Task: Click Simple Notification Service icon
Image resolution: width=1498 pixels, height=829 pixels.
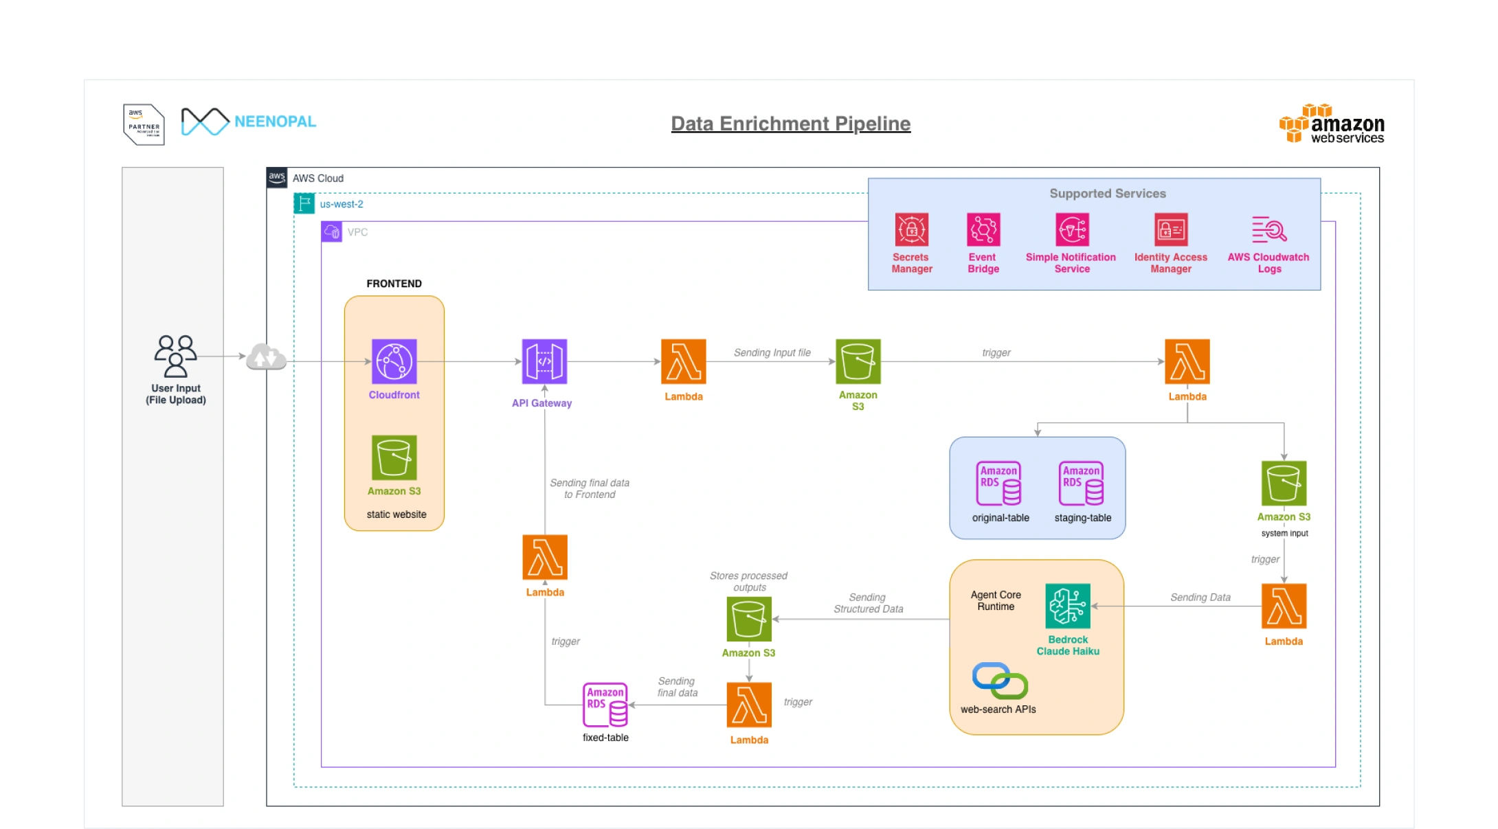Action: pyautogui.click(x=1072, y=229)
